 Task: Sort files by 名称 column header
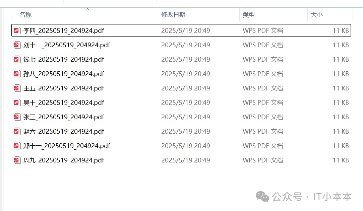pos(25,15)
